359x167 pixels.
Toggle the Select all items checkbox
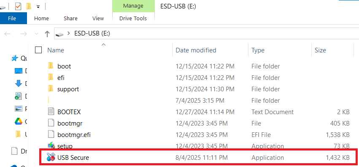click(38, 50)
